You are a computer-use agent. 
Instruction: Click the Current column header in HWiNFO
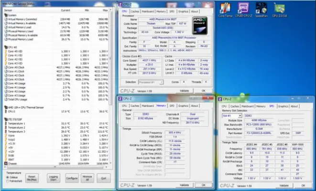tap(65, 10)
